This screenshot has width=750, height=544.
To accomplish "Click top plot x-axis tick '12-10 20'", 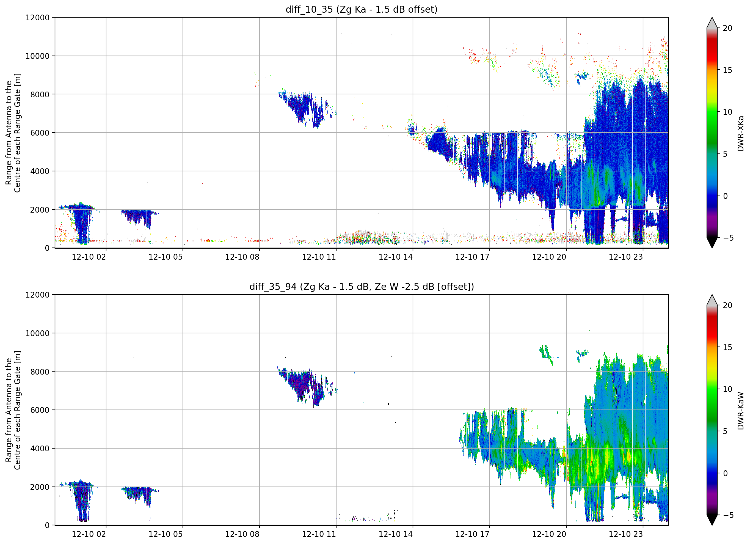I will click(549, 257).
